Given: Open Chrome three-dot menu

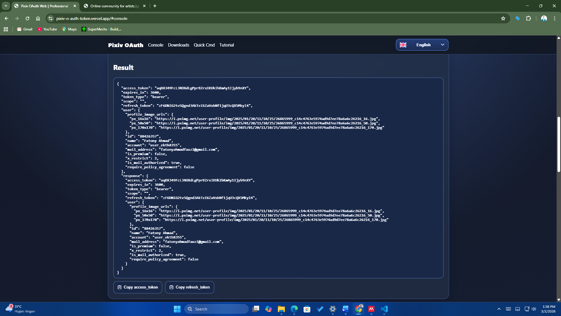Looking at the screenshot, I should [554, 18].
